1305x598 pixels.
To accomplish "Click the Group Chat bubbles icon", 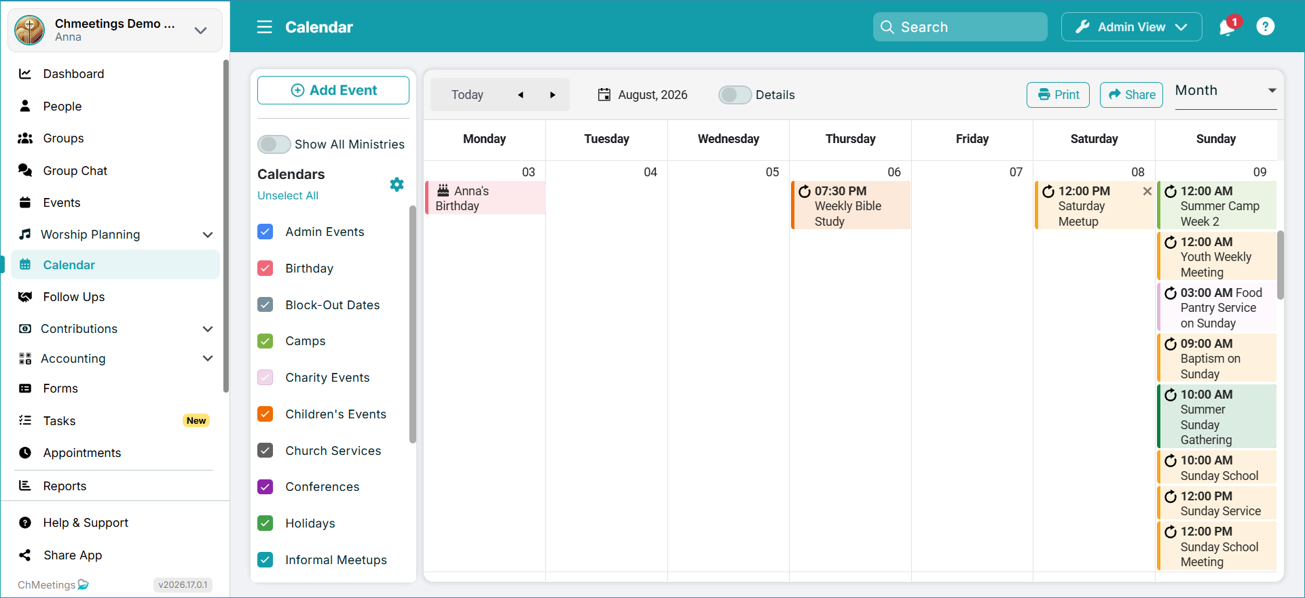I will tap(25, 170).
